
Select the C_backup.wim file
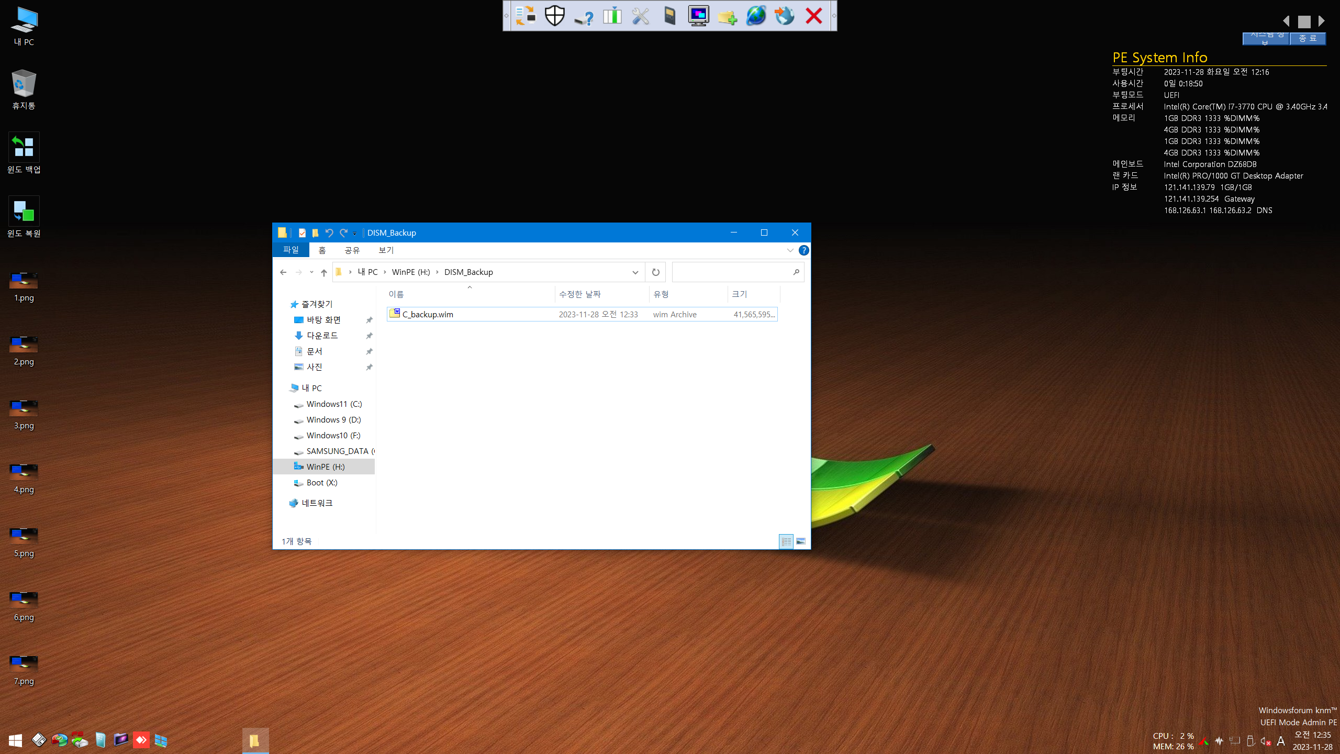tap(582, 314)
